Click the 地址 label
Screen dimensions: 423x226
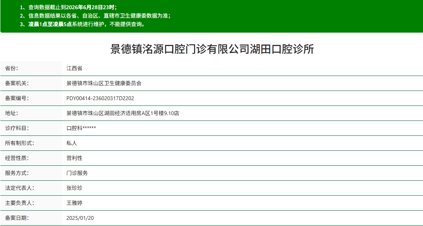pyautogui.click(x=12, y=114)
